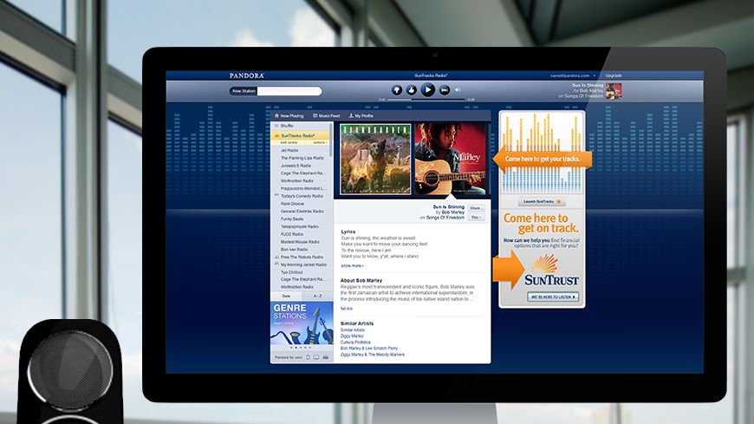The width and height of the screenshot is (754, 424).
Task: Open the Genre Stations banner
Action: pyautogui.click(x=302, y=323)
